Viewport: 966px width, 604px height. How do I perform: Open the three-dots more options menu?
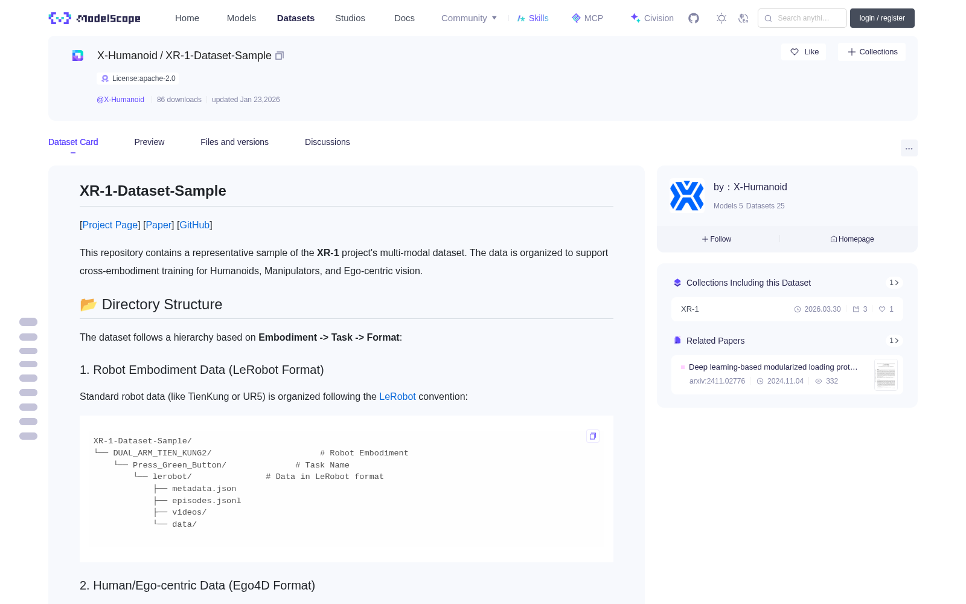point(909,149)
